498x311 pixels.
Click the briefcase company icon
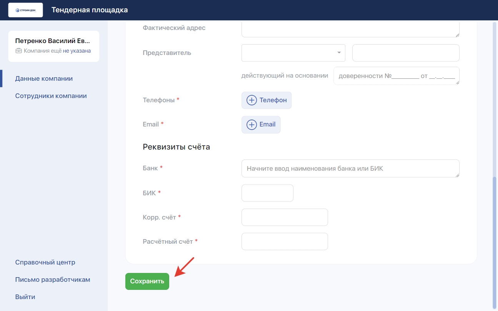18,51
